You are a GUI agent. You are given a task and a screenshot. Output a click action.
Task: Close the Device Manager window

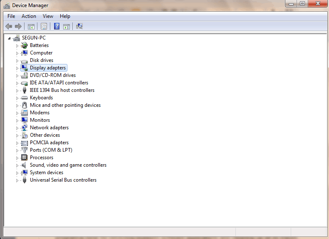point(318,3)
